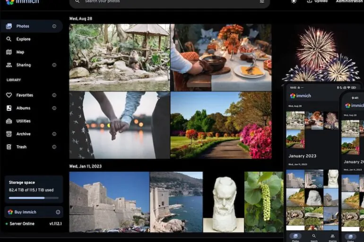Open the Photos section in sidebar

[x=31, y=26]
